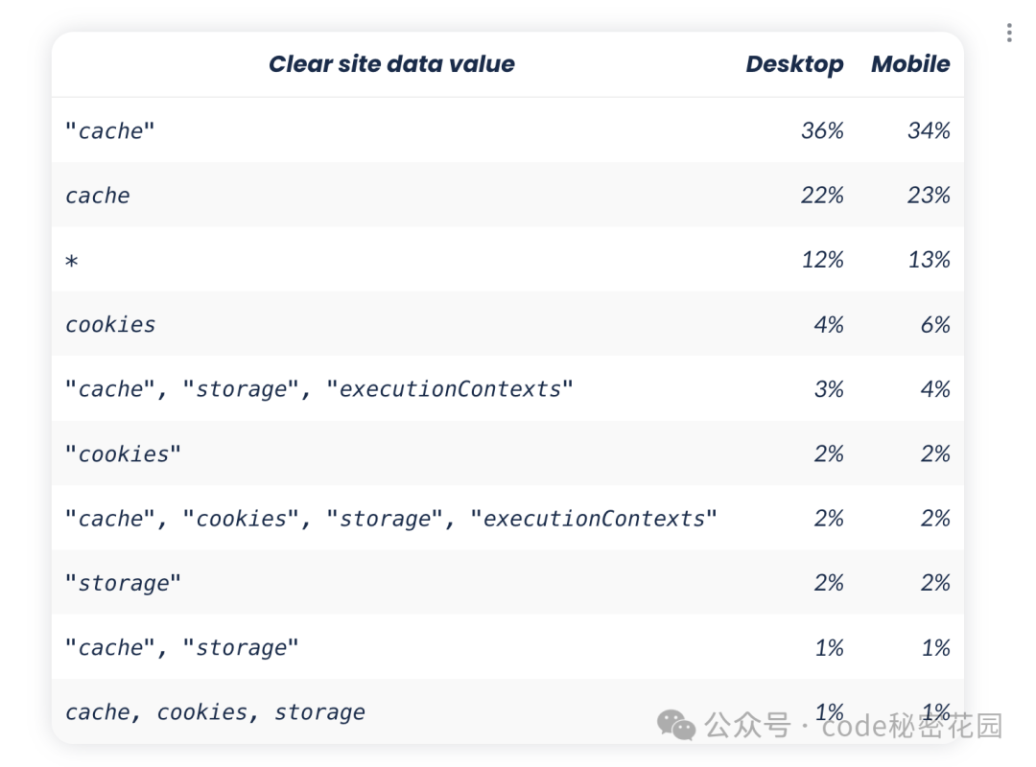
Task: Select the quoted "cookies" value
Action: pyautogui.click(x=123, y=454)
